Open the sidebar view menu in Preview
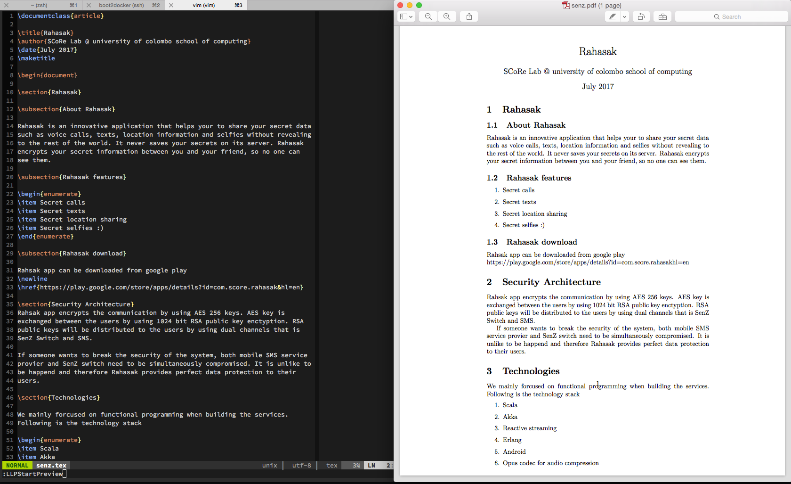The width and height of the screenshot is (791, 484). point(406,16)
